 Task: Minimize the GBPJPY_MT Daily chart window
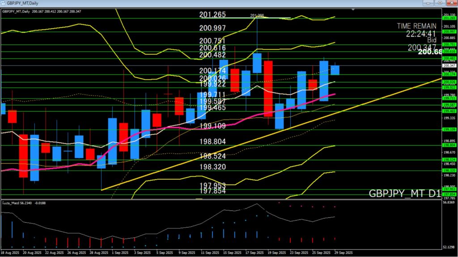tap(430, 3)
